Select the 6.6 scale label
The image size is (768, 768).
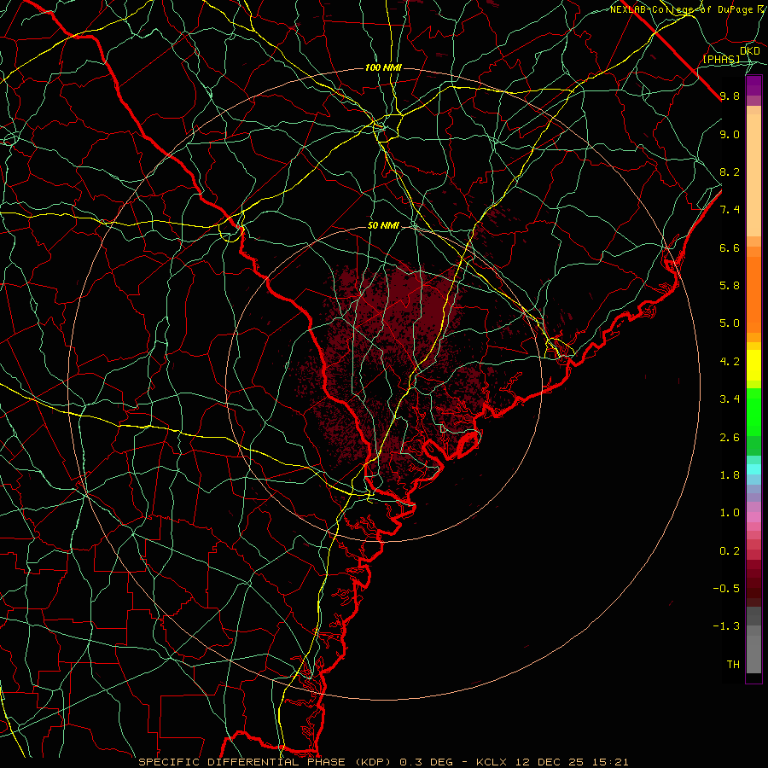[x=730, y=247]
